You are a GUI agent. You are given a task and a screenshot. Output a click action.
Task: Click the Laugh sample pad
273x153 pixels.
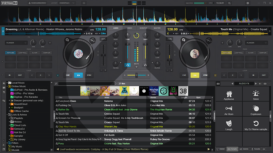[229, 125]
